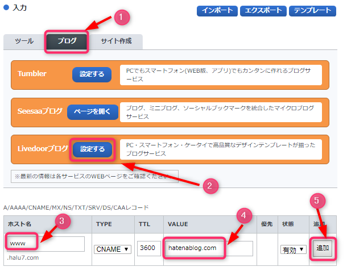Open the テンプレート button
This screenshot has width=347, height=275.
[312, 11]
